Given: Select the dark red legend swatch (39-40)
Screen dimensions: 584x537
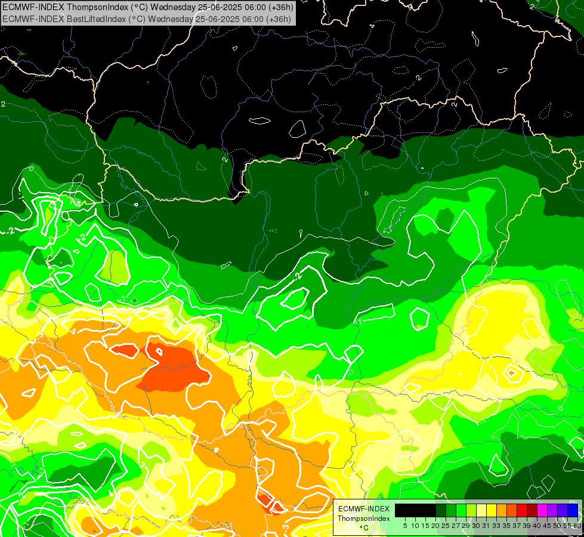Looking at the screenshot, I should pos(532,510).
